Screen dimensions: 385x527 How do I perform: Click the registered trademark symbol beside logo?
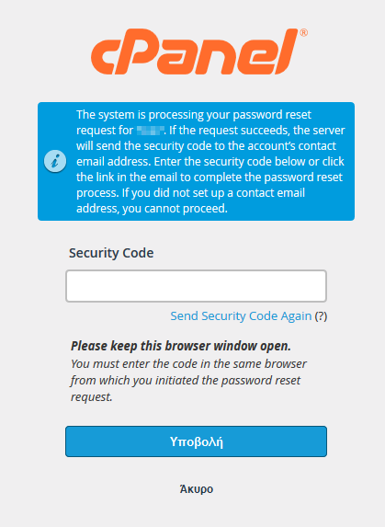pyautogui.click(x=303, y=33)
